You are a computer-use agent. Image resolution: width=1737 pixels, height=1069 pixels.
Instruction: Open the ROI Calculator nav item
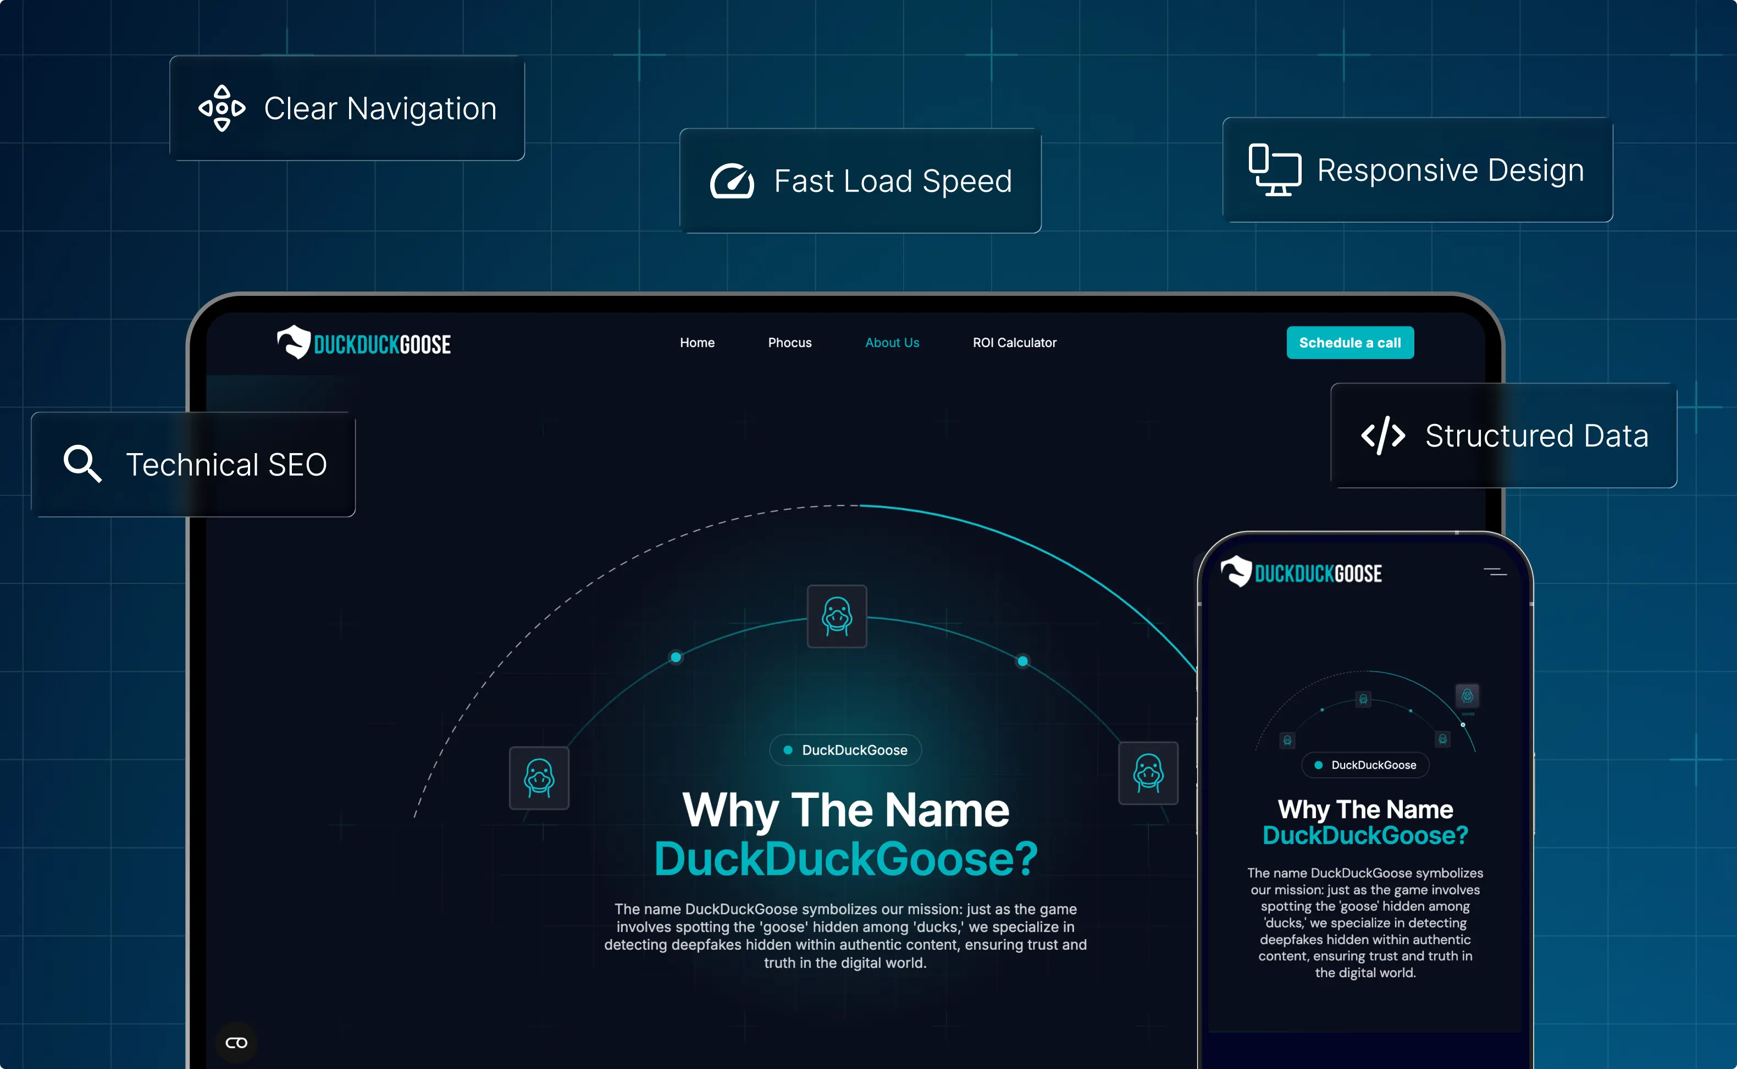click(x=1014, y=343)
